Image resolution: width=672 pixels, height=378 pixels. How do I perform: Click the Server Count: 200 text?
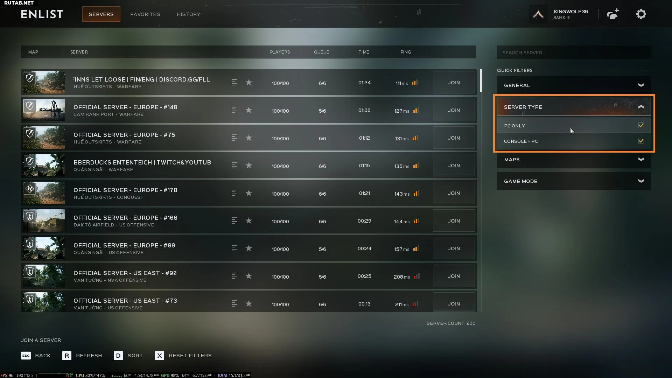[x=451, y=323]
